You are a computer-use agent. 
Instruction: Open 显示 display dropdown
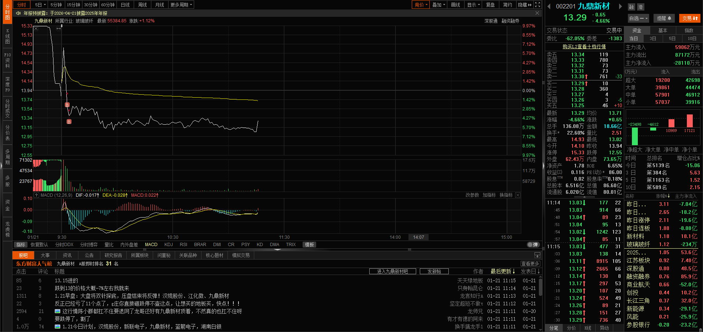tap(473, 5)
